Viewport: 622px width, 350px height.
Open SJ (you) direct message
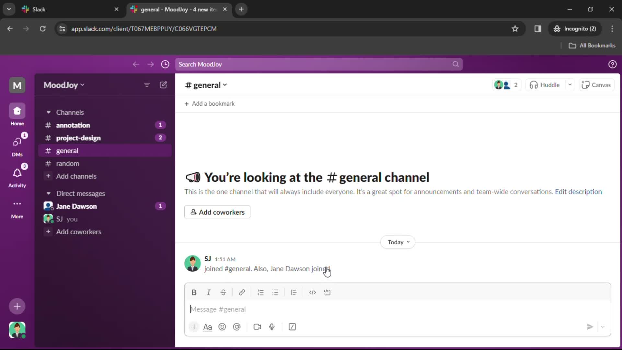pos(105,219)
